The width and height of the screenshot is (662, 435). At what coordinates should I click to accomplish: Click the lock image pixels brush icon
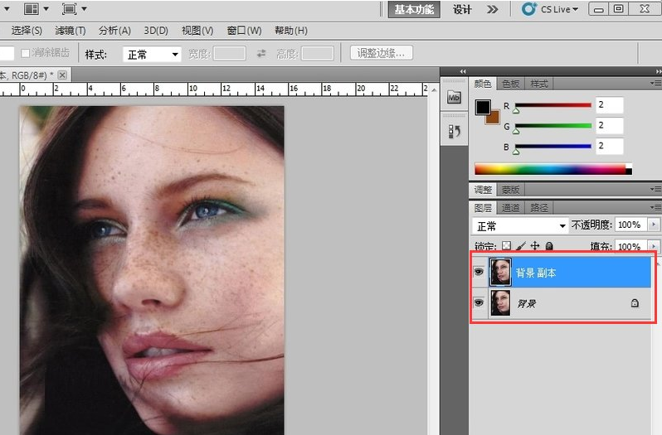(521, 246)
